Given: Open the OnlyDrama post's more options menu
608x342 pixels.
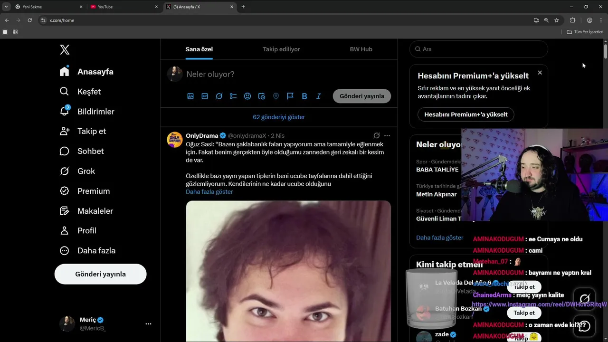Looking at the screenshot, I should pos(387,135).
